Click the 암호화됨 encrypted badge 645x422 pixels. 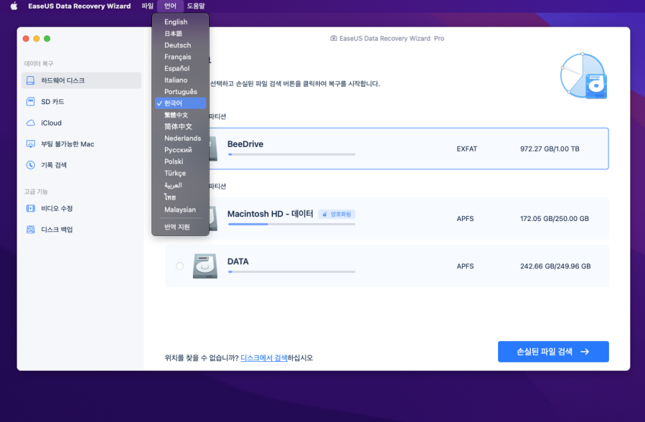point(337,214)
